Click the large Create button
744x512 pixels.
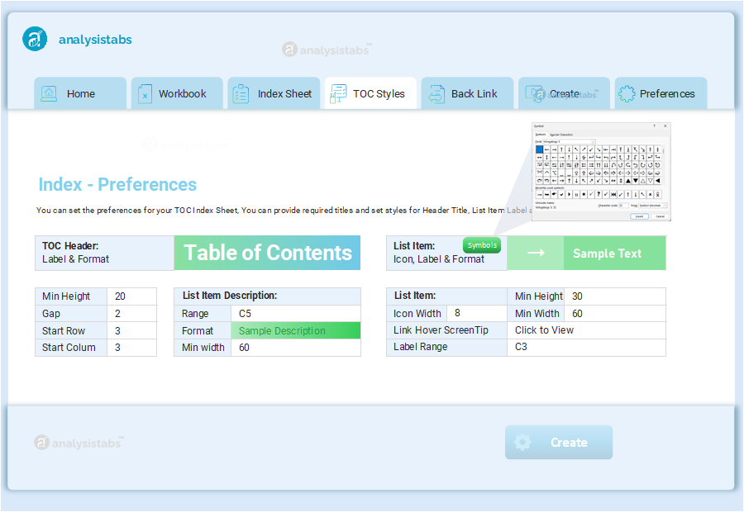coord(559,443)
